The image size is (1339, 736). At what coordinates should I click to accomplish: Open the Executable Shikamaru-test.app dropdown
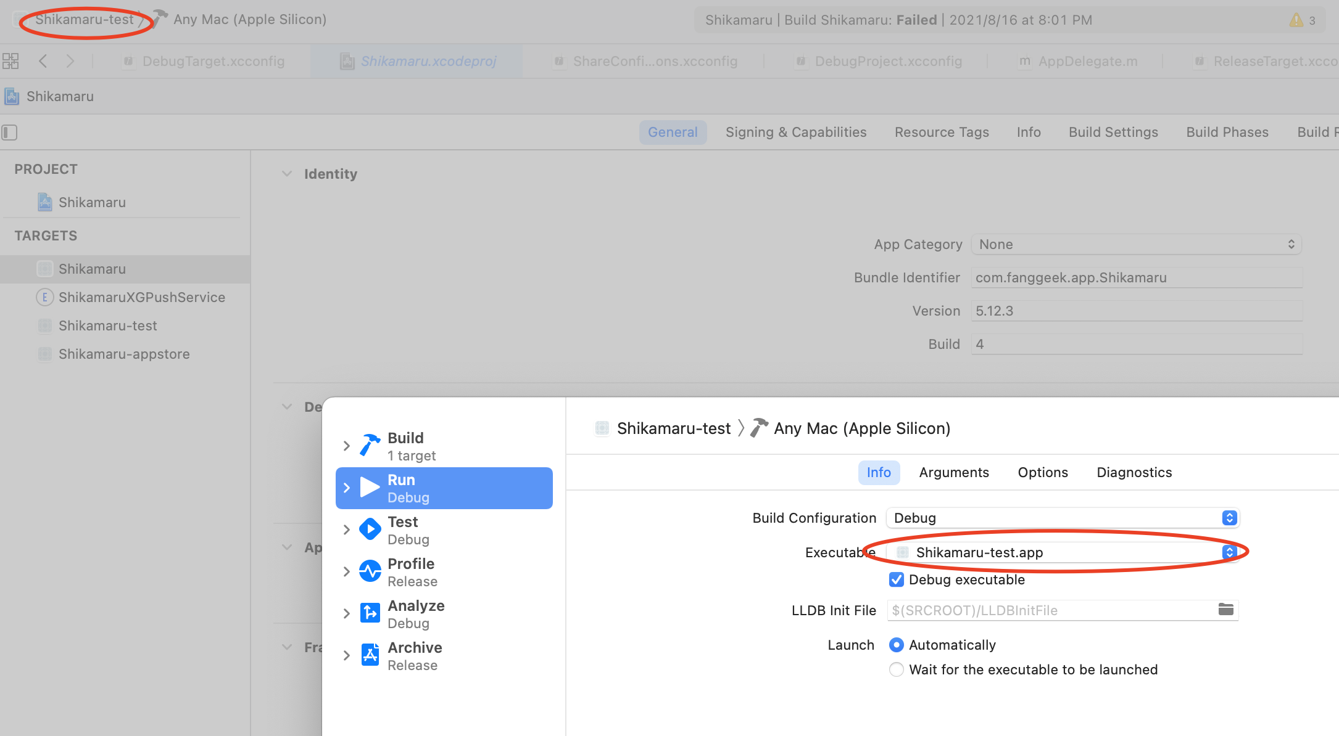[x=1063, y=552]
